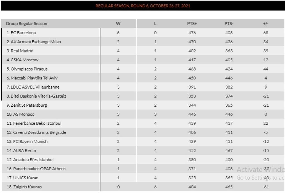Select the Regular Season Round 6 title banner
285x193 pixels.
pos(143,6)
